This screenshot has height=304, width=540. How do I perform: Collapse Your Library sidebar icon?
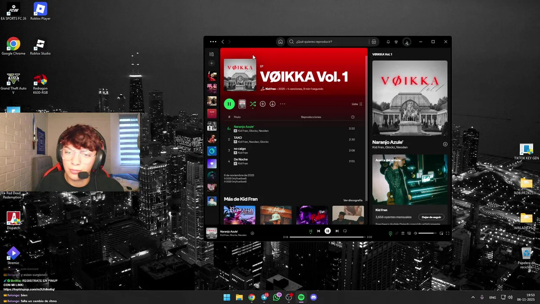click(212, 54)
